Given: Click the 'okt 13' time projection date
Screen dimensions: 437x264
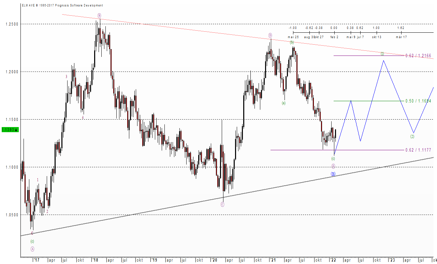Looking at the screenshot, I should 377,37.
